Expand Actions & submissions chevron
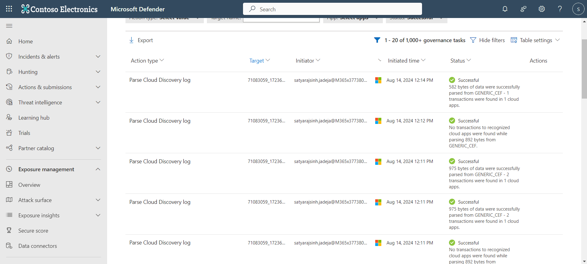Image resolution: width=587 pixels, height=264 pixels. (98, 87)
